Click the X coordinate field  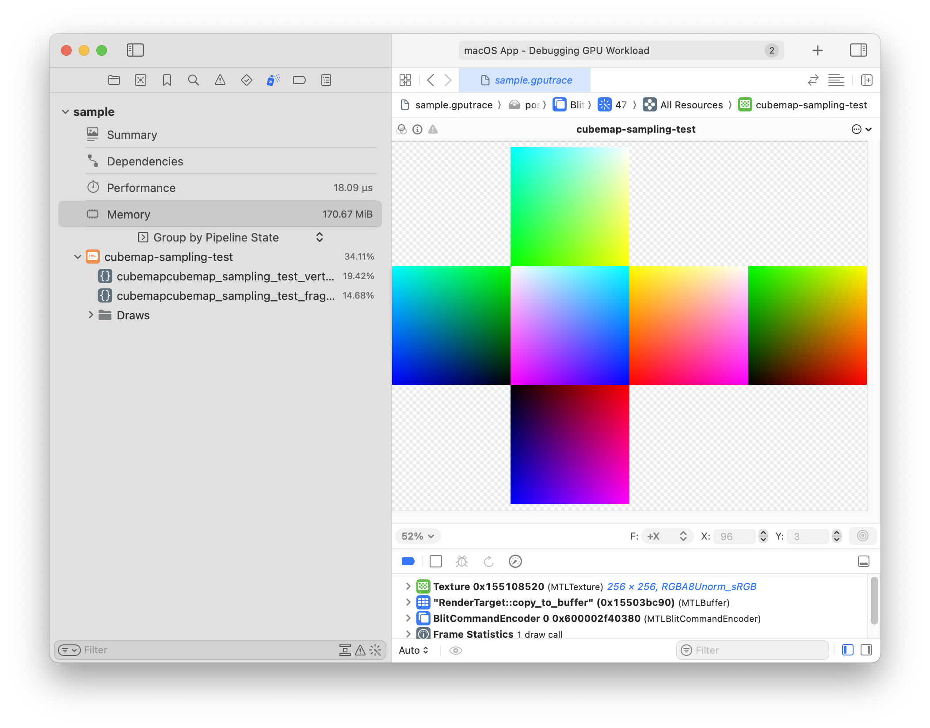[x=734, y=536]
